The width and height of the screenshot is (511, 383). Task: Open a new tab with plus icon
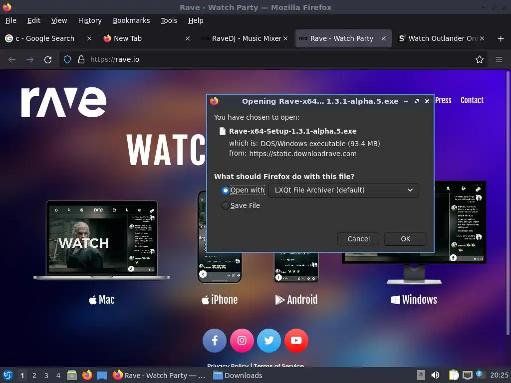[501, 39]
